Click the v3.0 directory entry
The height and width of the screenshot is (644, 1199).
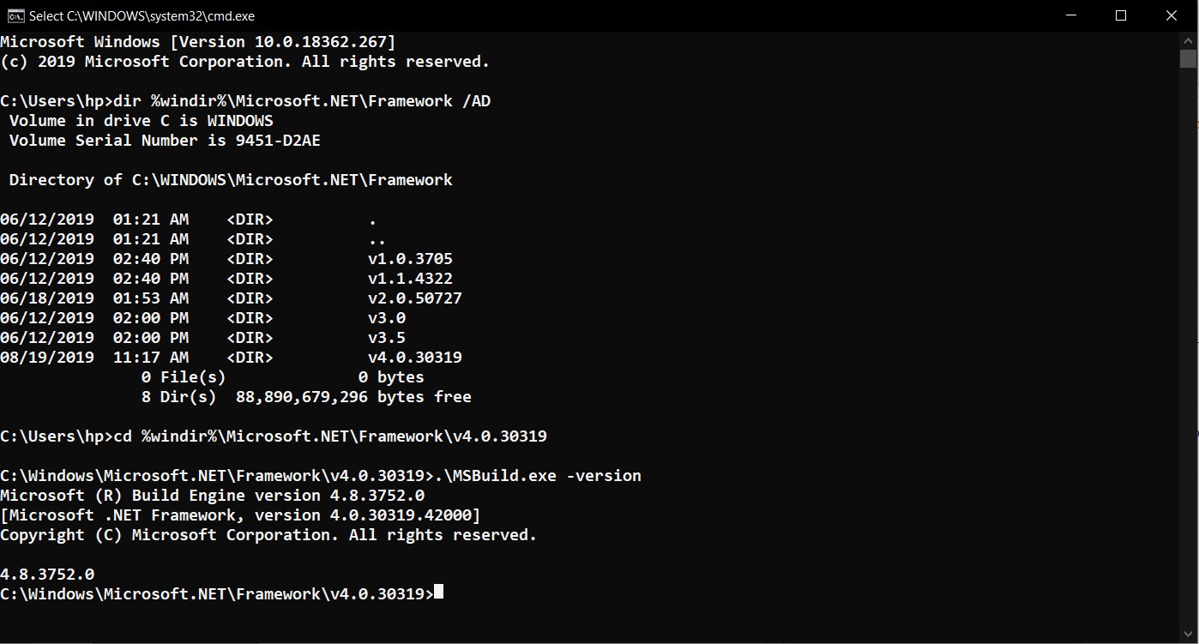387,318
